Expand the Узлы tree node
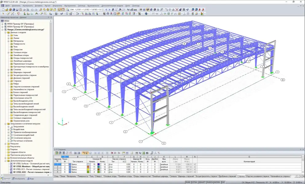This screenshot has height=184, width=305. pyautogui.click(x=8, y=35)
